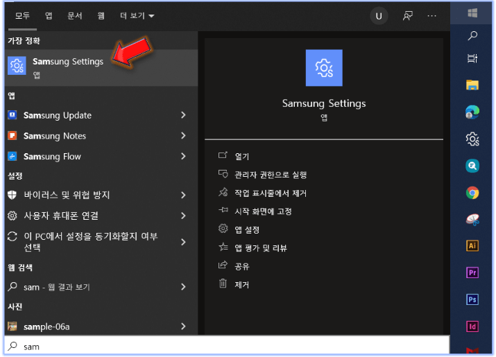Click the teal Q search app taskbar icon
This screenshot has width=496, height=357.
click(x=472, y=166)
